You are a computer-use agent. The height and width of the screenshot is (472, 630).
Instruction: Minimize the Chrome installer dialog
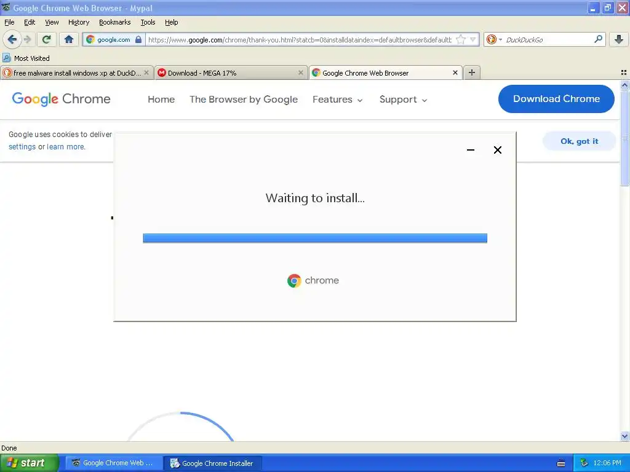pyautogui.click(x=471, y=150)
